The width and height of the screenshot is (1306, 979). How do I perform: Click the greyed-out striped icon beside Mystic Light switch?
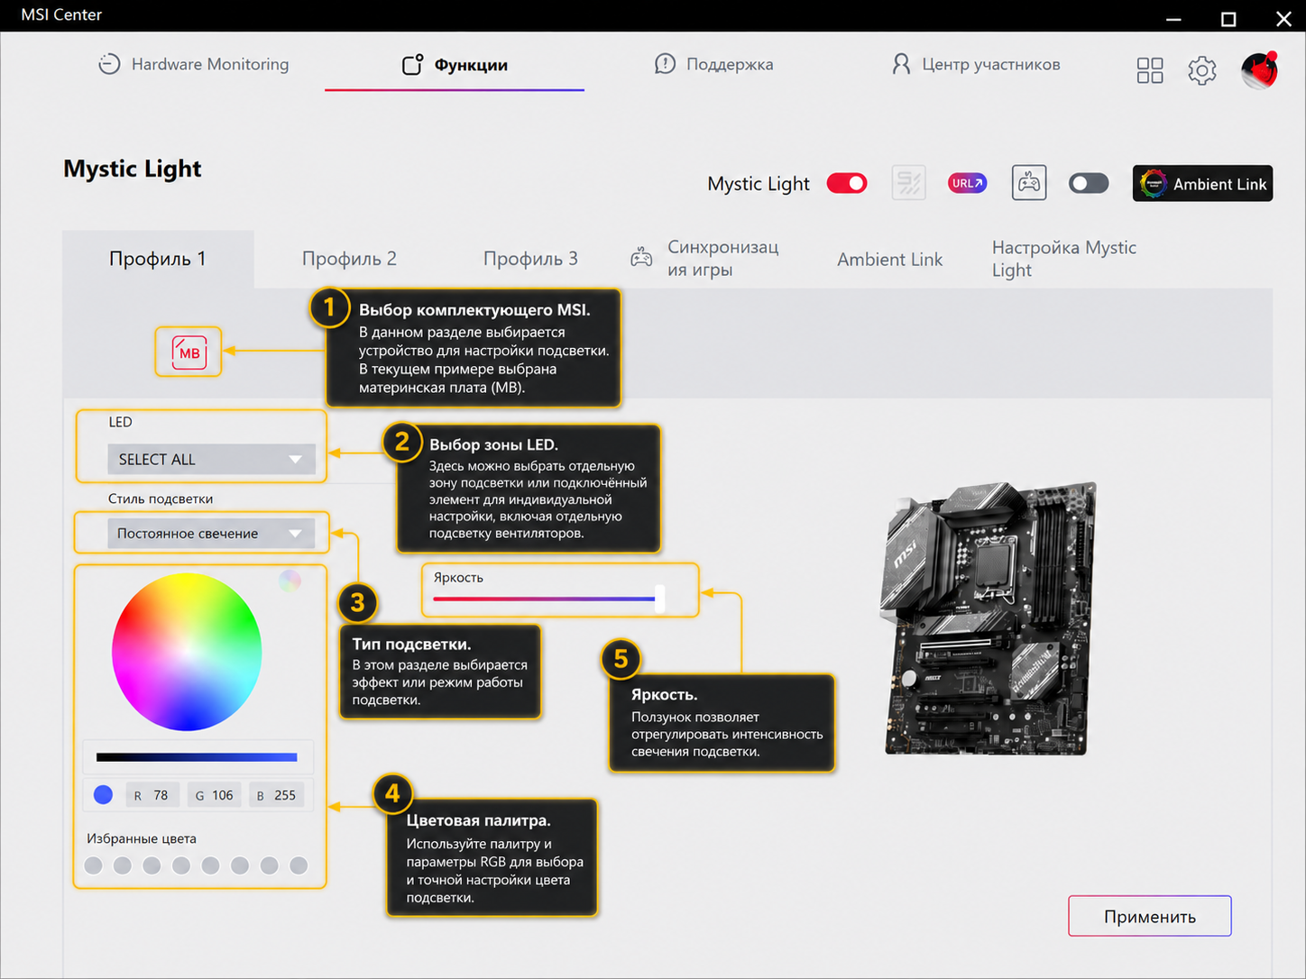[x=908, y=183]
